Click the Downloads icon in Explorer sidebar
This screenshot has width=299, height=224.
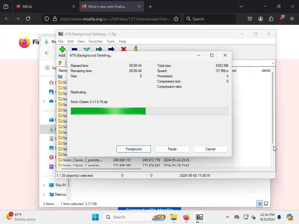click(x=51, y=129)
